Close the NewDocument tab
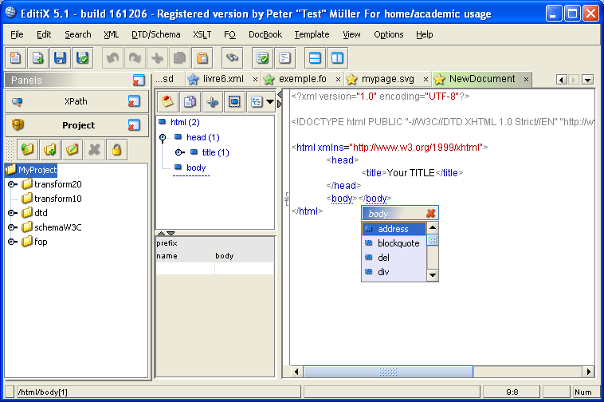 click(x=526, y=80)
